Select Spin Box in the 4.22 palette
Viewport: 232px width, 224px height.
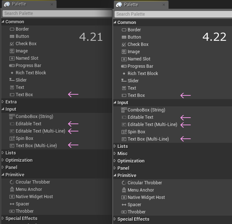(x=136, y=132)
